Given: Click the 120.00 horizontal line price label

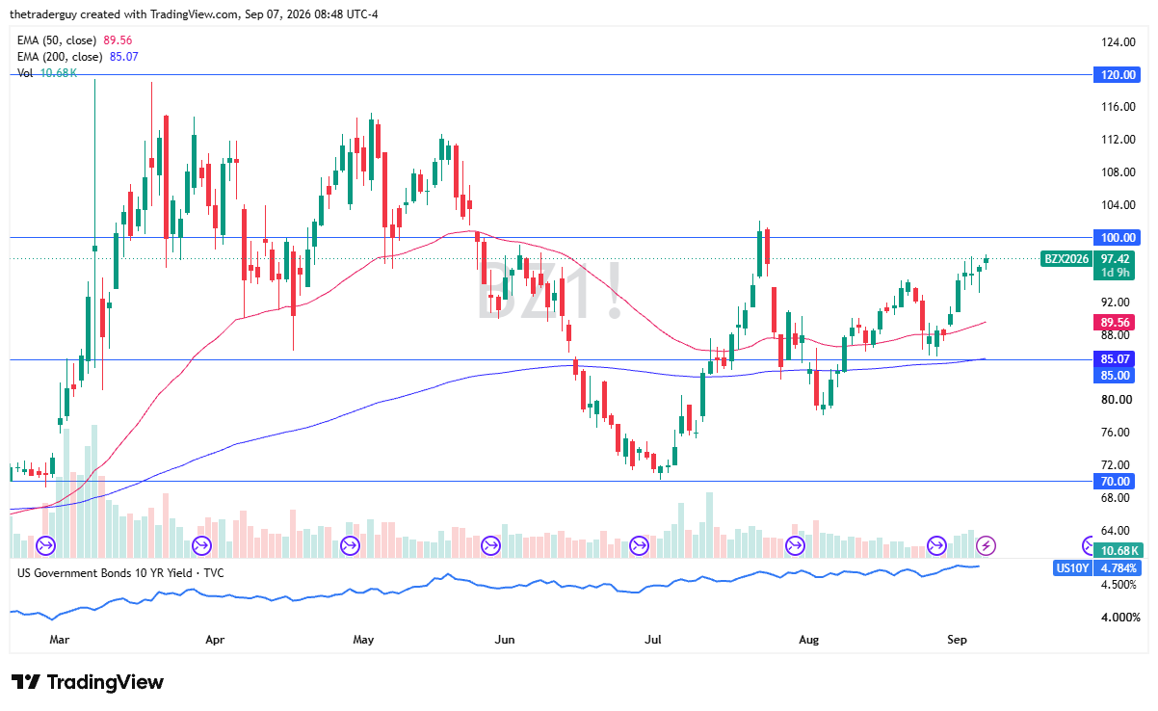Looking at the screenshot, I should point(1116,74).
